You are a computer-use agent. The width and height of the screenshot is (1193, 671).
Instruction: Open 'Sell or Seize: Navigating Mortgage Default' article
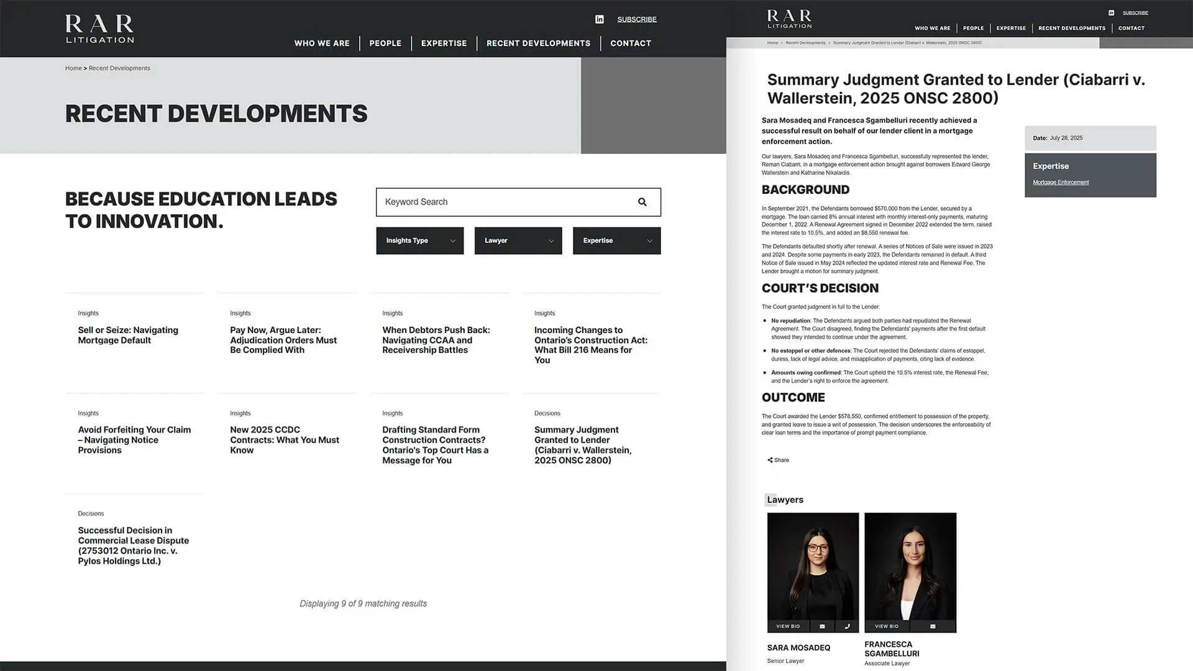(x=128, y=335)
